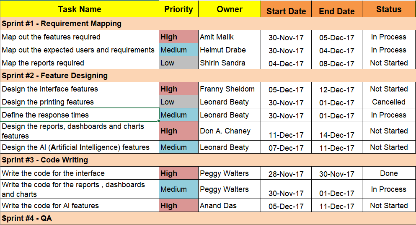
Task: Select the Sprint #3 Code Writing heading
Action: (x=45, y=160)
